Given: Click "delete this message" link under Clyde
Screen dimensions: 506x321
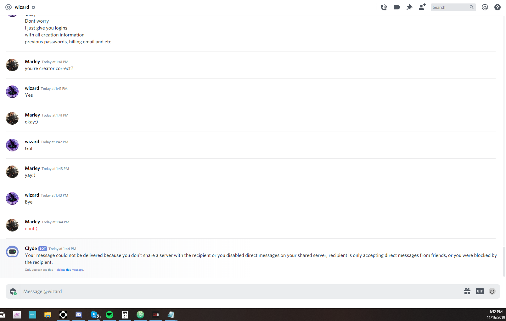Looking at the screenshot, I should point(70,270).
